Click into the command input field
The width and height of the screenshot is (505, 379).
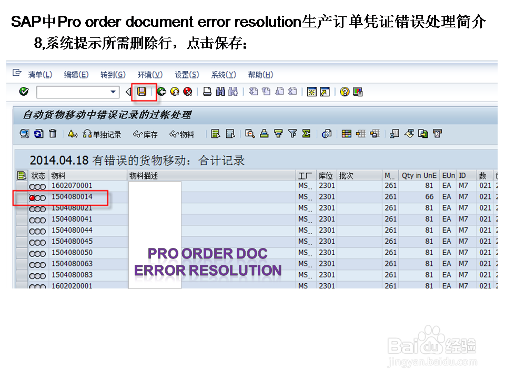73,92
